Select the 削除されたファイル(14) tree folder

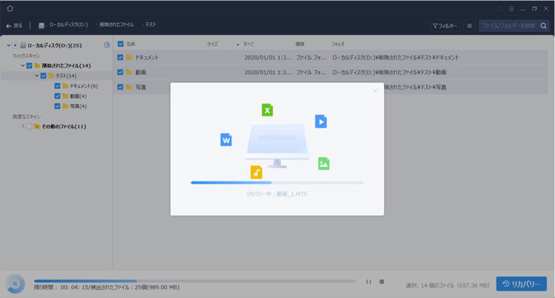pyautogui.click(x=63, y=66)
